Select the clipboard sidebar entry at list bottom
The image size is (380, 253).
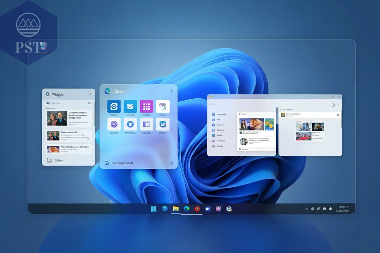tap(218, 146)
